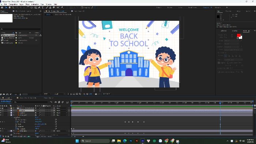The image size is (256, 144).
Task: Click the composition mini-flowchart icon in timeline
Action: 51,102
